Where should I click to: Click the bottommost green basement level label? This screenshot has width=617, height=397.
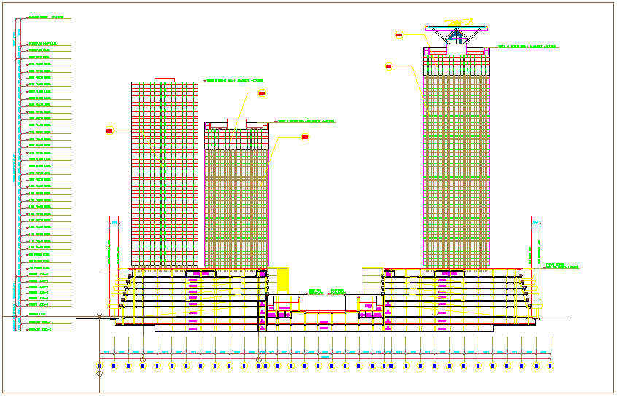pos(40,329)
